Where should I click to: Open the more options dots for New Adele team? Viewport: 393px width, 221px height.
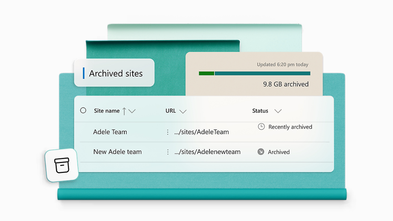(168, 152)
